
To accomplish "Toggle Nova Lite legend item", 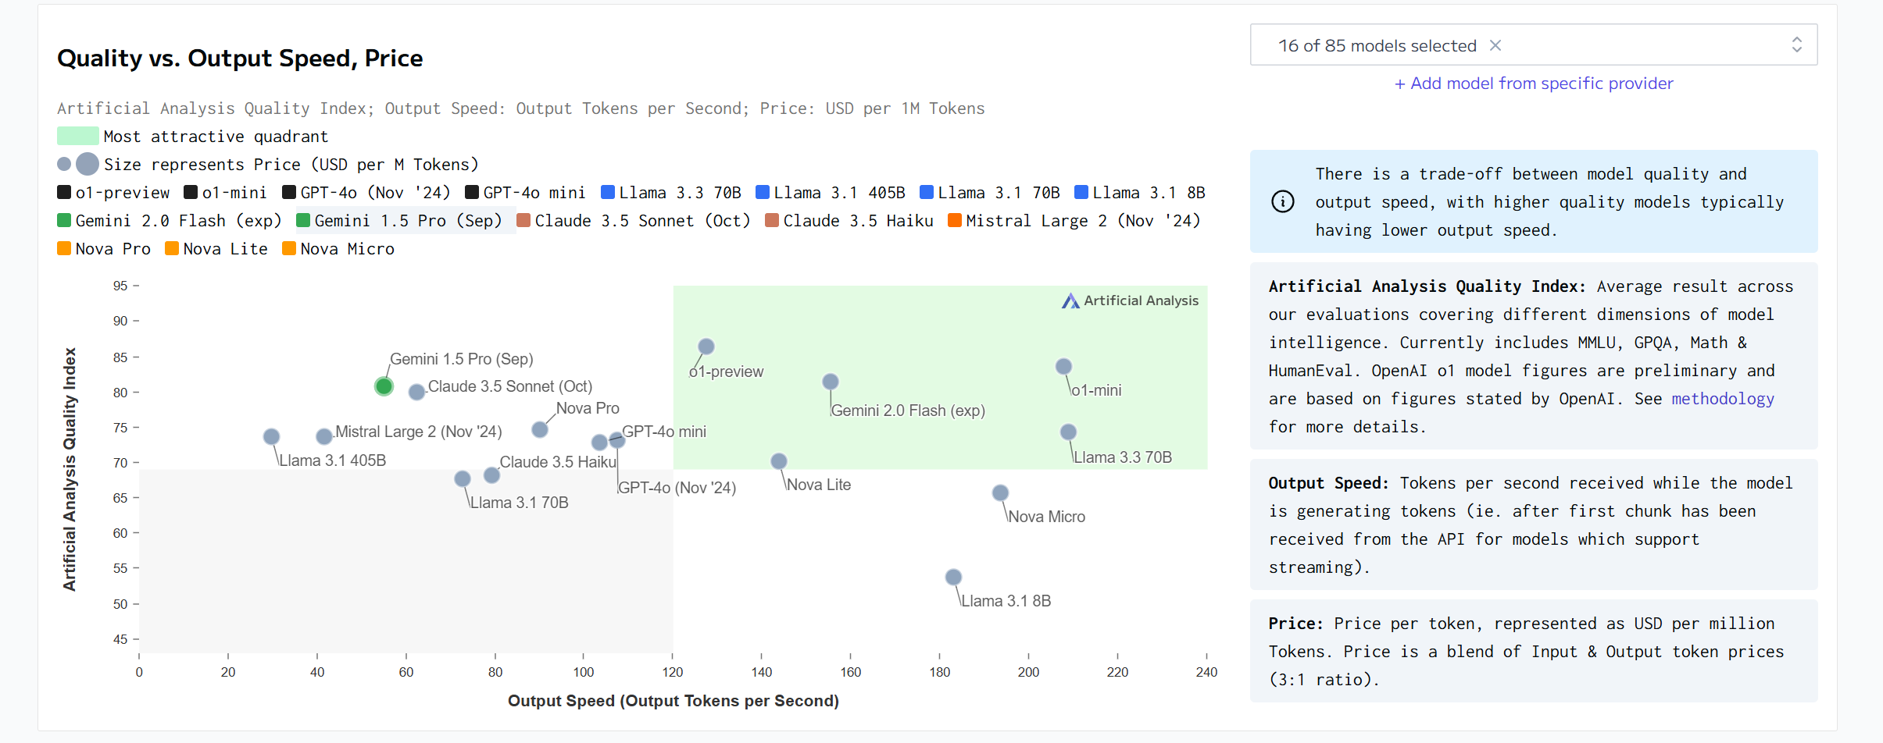I will click(216, 249).
